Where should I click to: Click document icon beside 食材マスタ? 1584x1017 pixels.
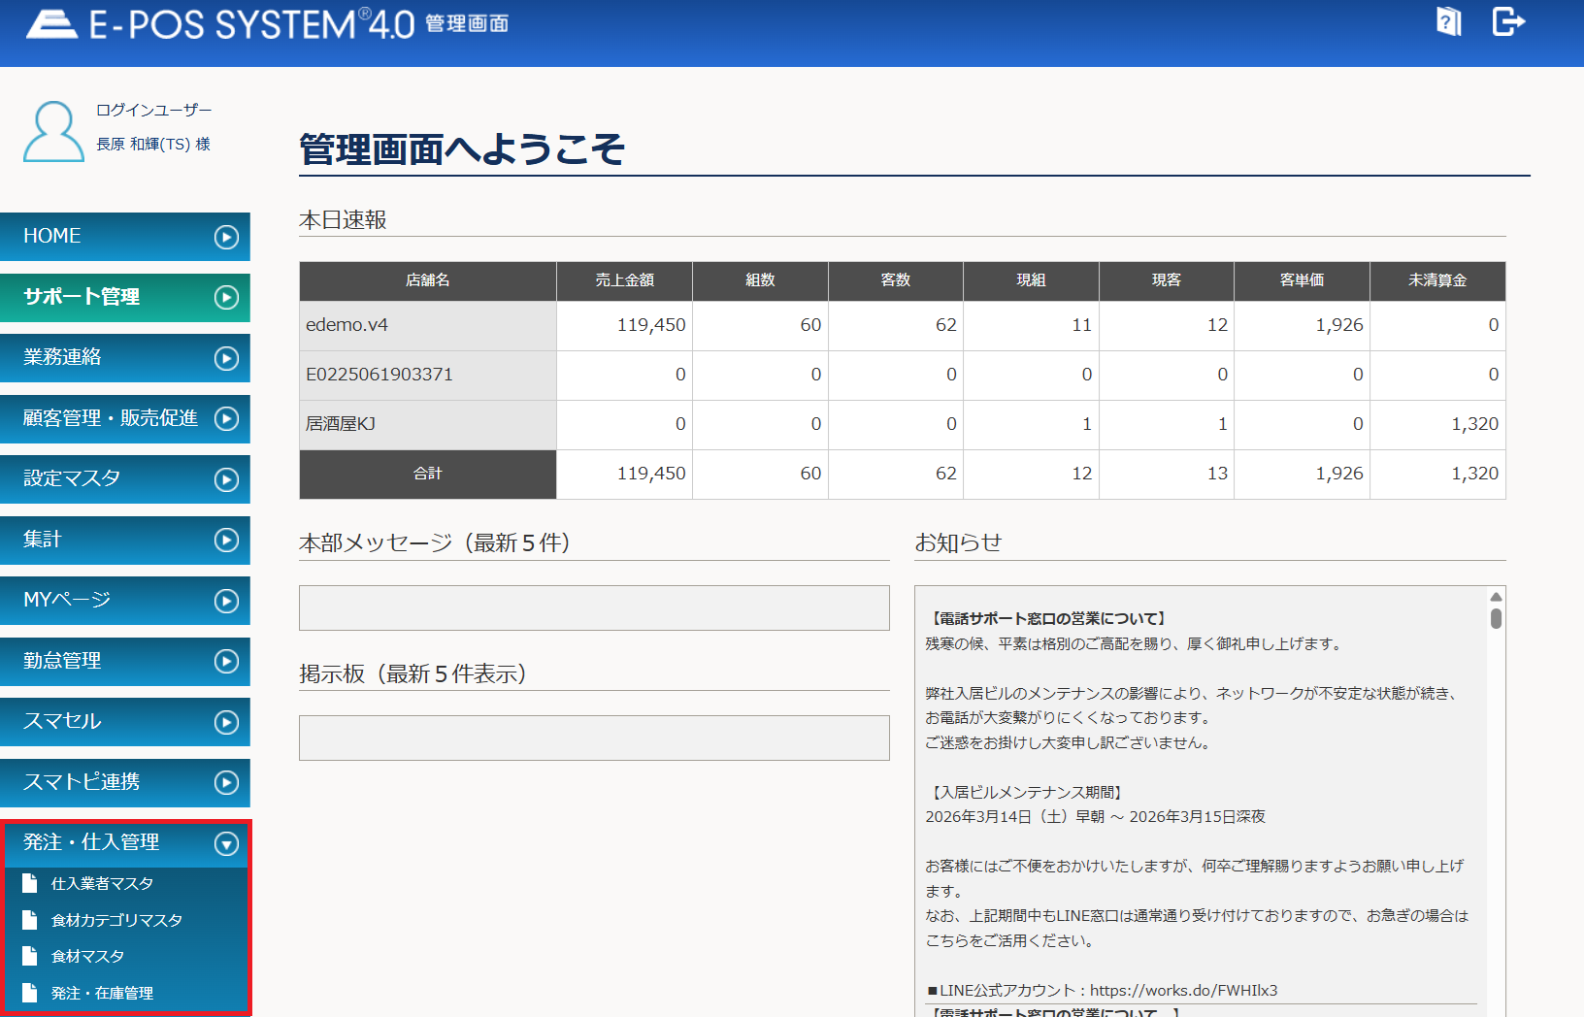point(30,956)
